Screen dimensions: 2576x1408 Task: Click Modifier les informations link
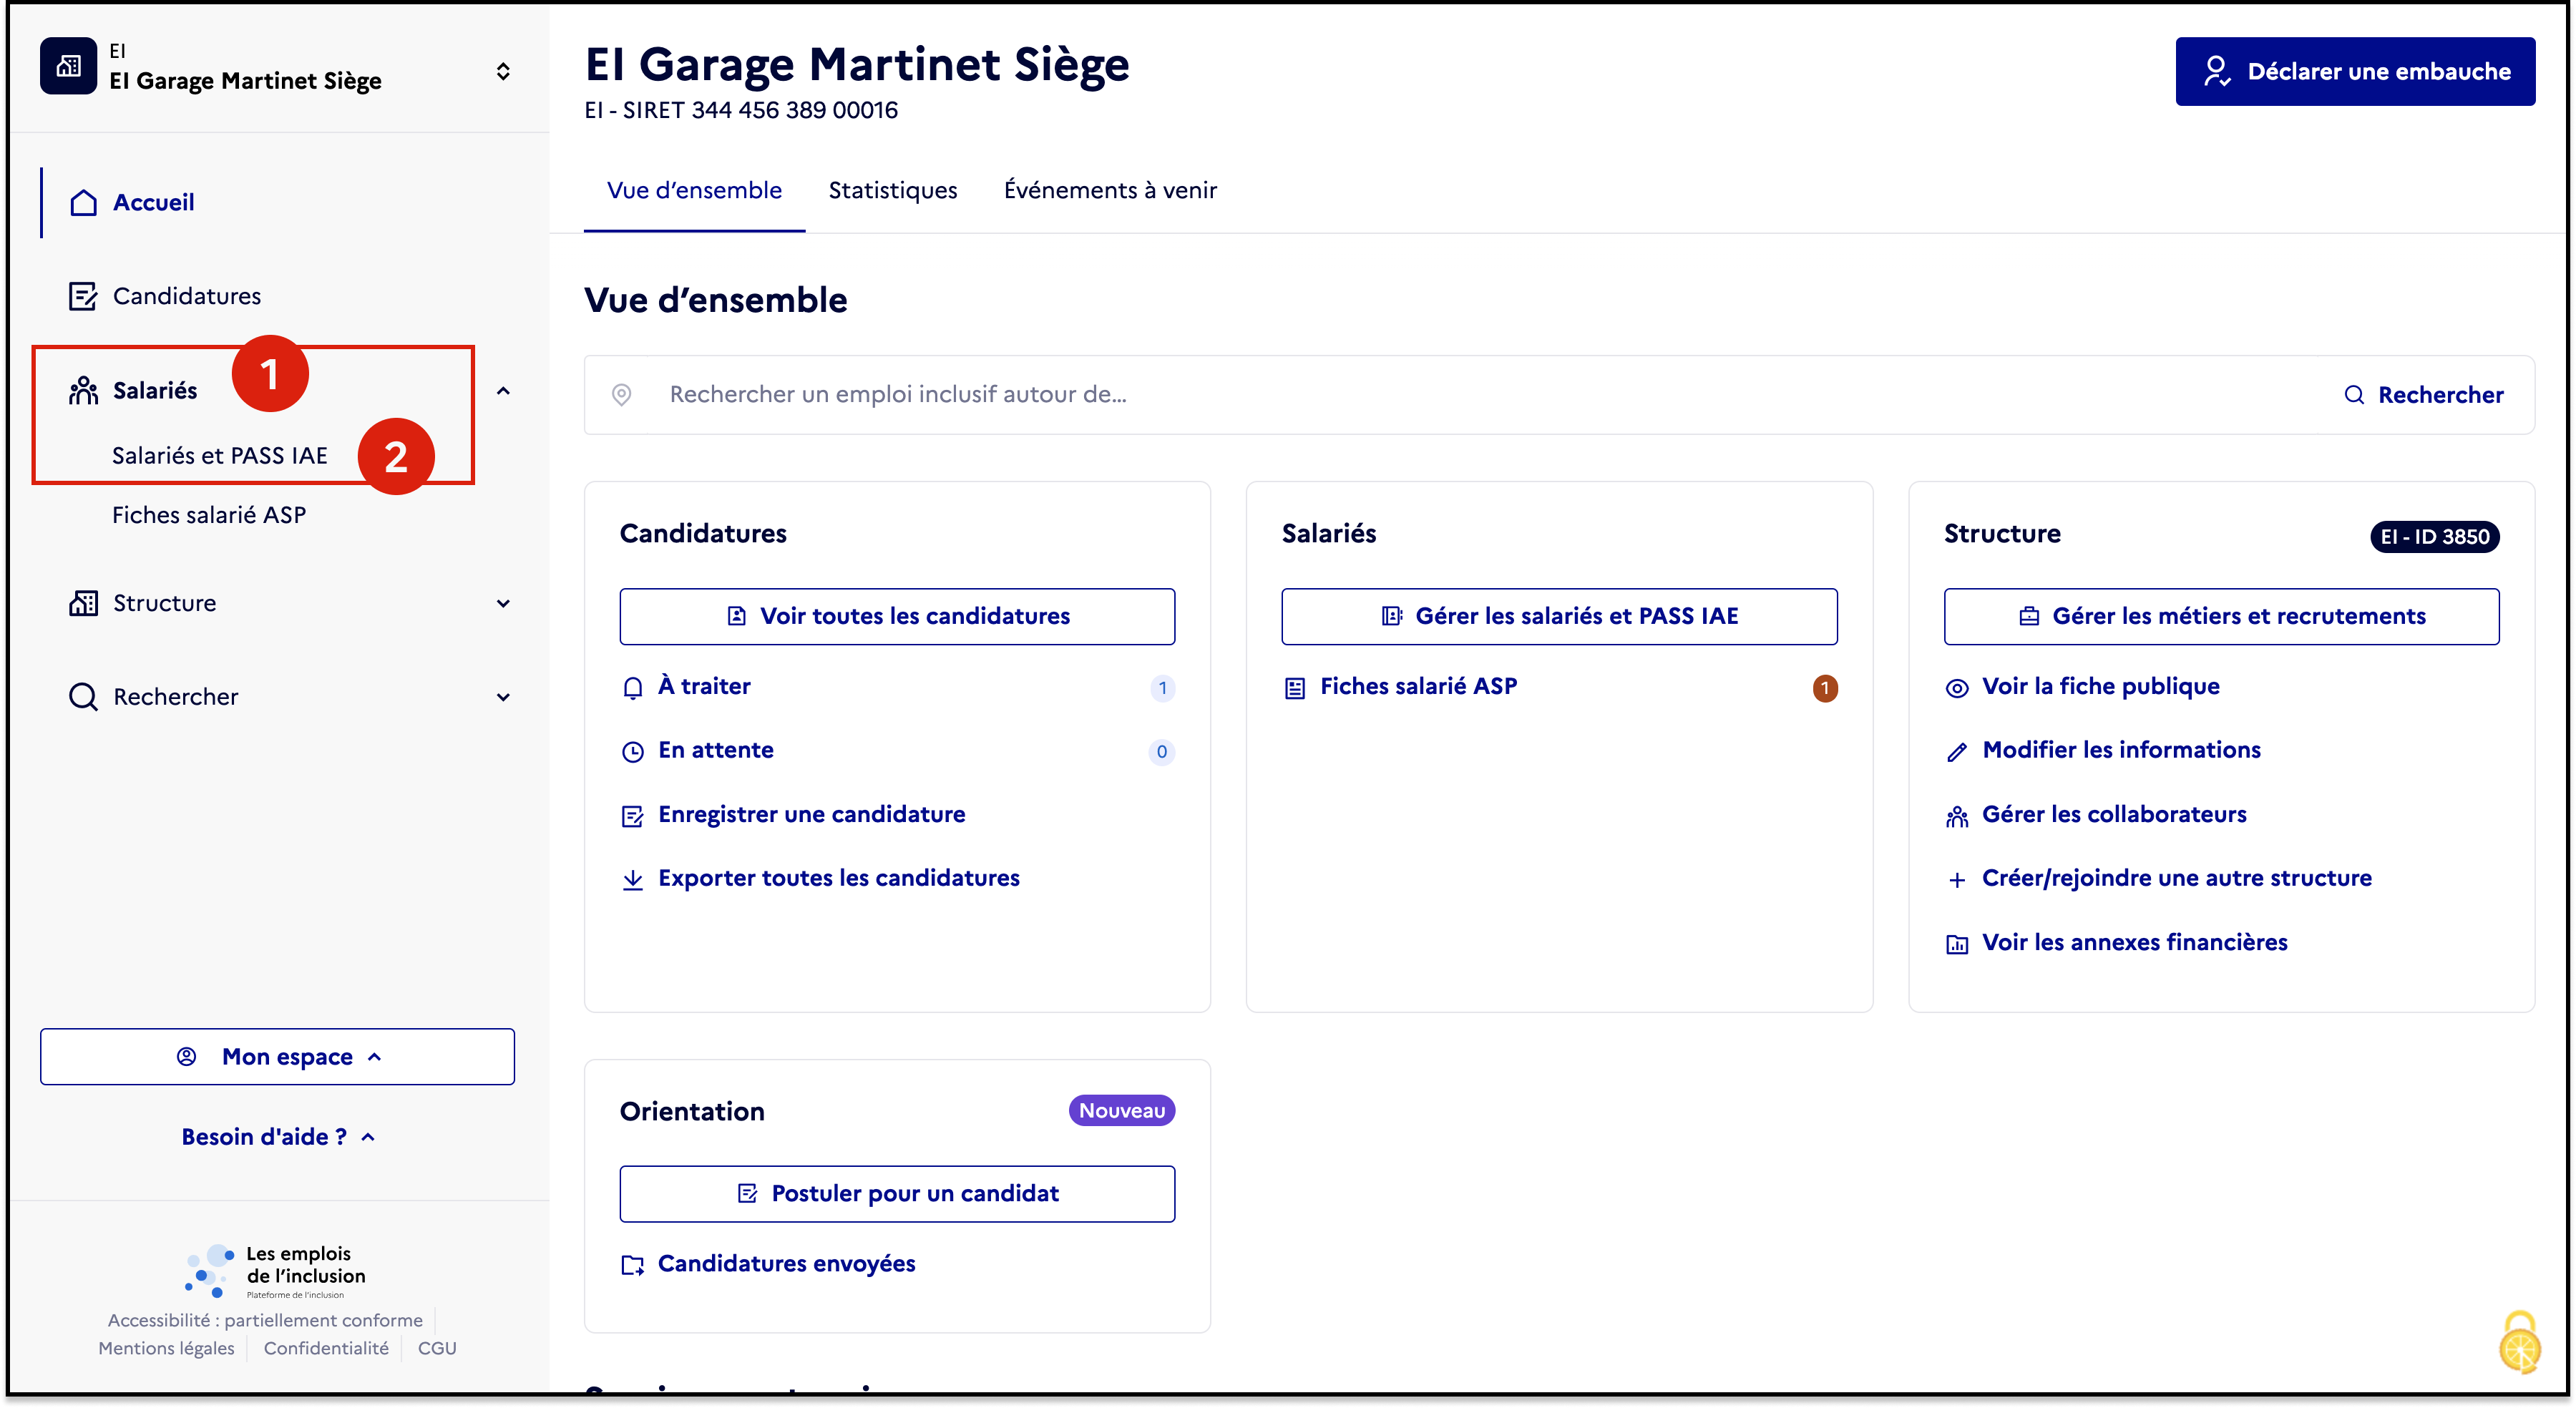2121,750
